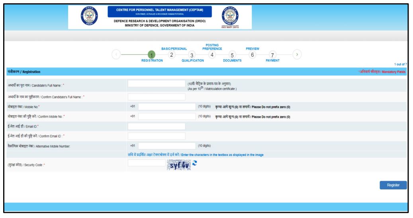Go to step 6 Preview
The height and width of the screenshot is (218, 413).
pyautogui.click(x=252, y=55)
